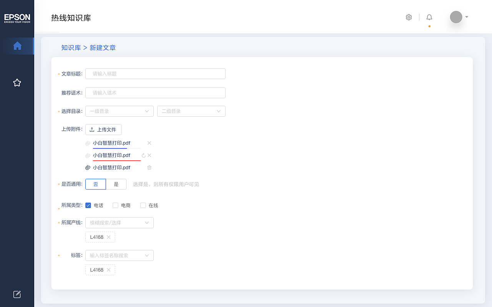
Task: Go to 知识库 breadcrumb link
Action: [x=71, y=48]
